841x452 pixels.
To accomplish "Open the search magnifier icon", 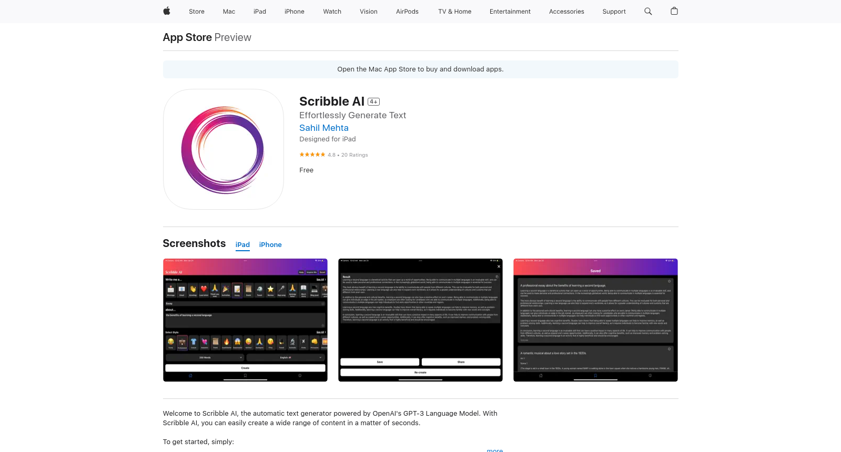I will click(648, 11).
